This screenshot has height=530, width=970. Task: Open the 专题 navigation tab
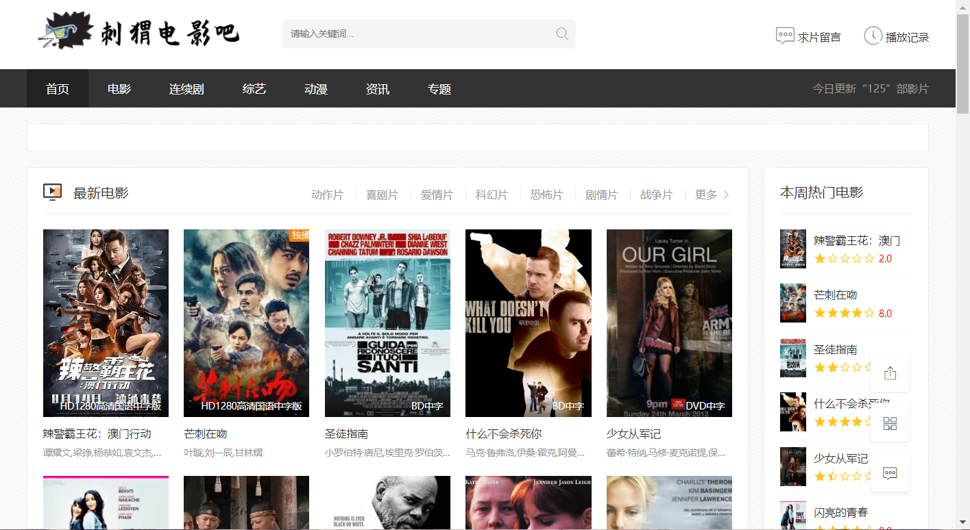(x=439, y=89)
